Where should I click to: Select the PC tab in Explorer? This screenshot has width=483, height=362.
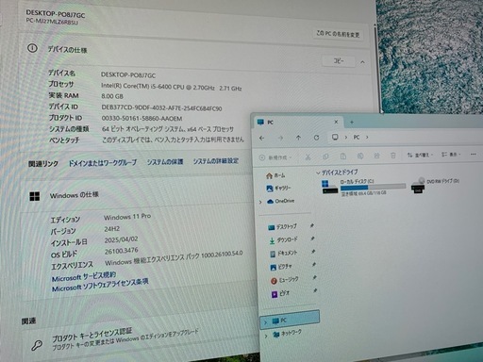297,122
